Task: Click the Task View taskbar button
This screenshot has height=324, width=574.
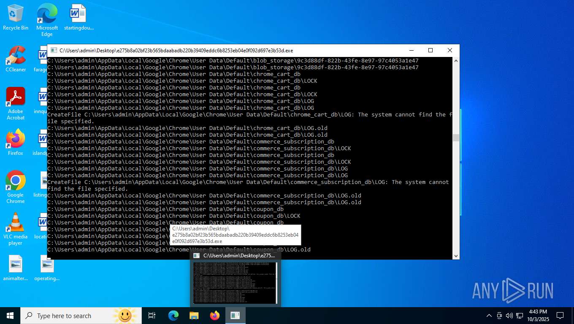Action: pyautogui.click(x=152, y=316)
